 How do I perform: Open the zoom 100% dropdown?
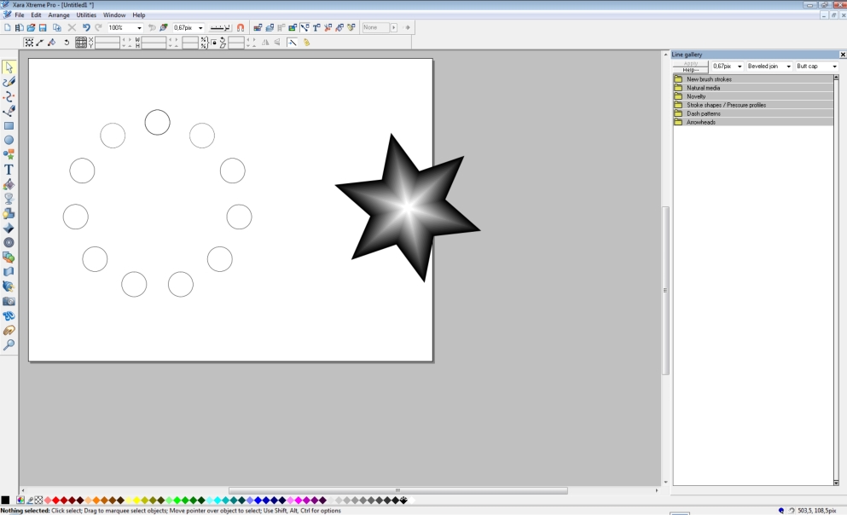point(139,27)
